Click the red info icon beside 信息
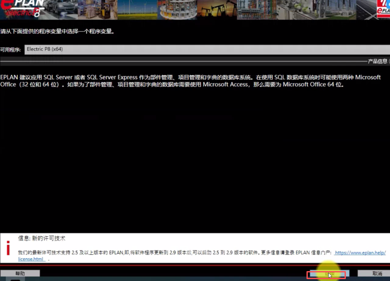The height and width of the screenshot is (281, 390). coord(8,249)
